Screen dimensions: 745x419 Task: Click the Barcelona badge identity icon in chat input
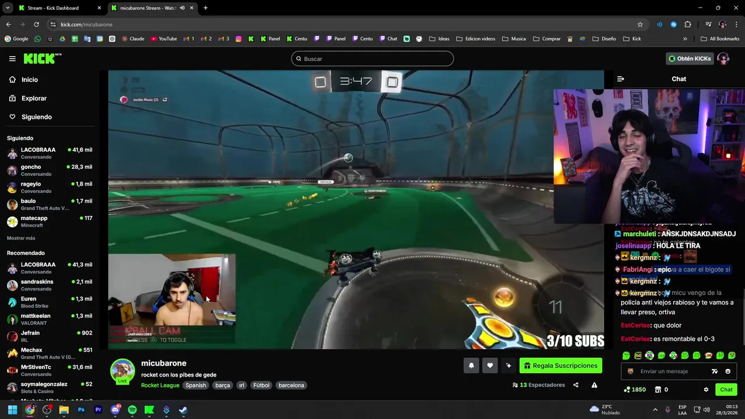coord(630,371)
